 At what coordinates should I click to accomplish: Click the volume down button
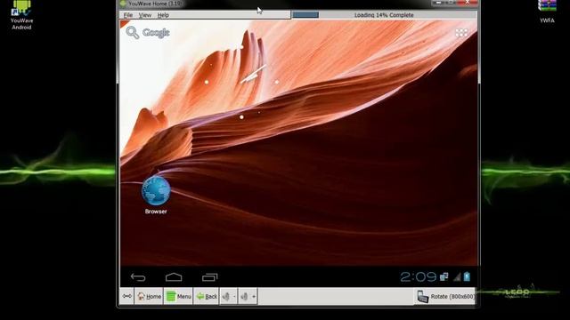[229, 296]
